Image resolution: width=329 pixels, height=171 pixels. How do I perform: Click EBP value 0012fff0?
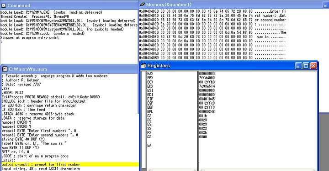click(207, 107)
